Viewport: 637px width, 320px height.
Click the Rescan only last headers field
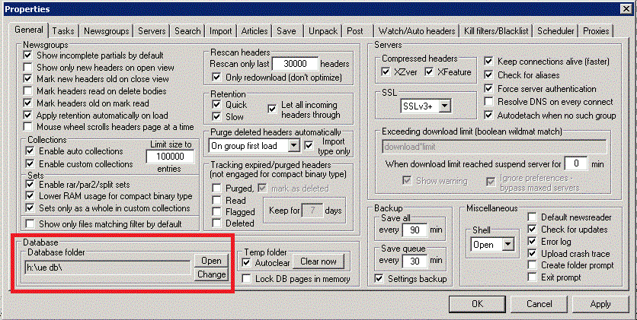point(293,65)
